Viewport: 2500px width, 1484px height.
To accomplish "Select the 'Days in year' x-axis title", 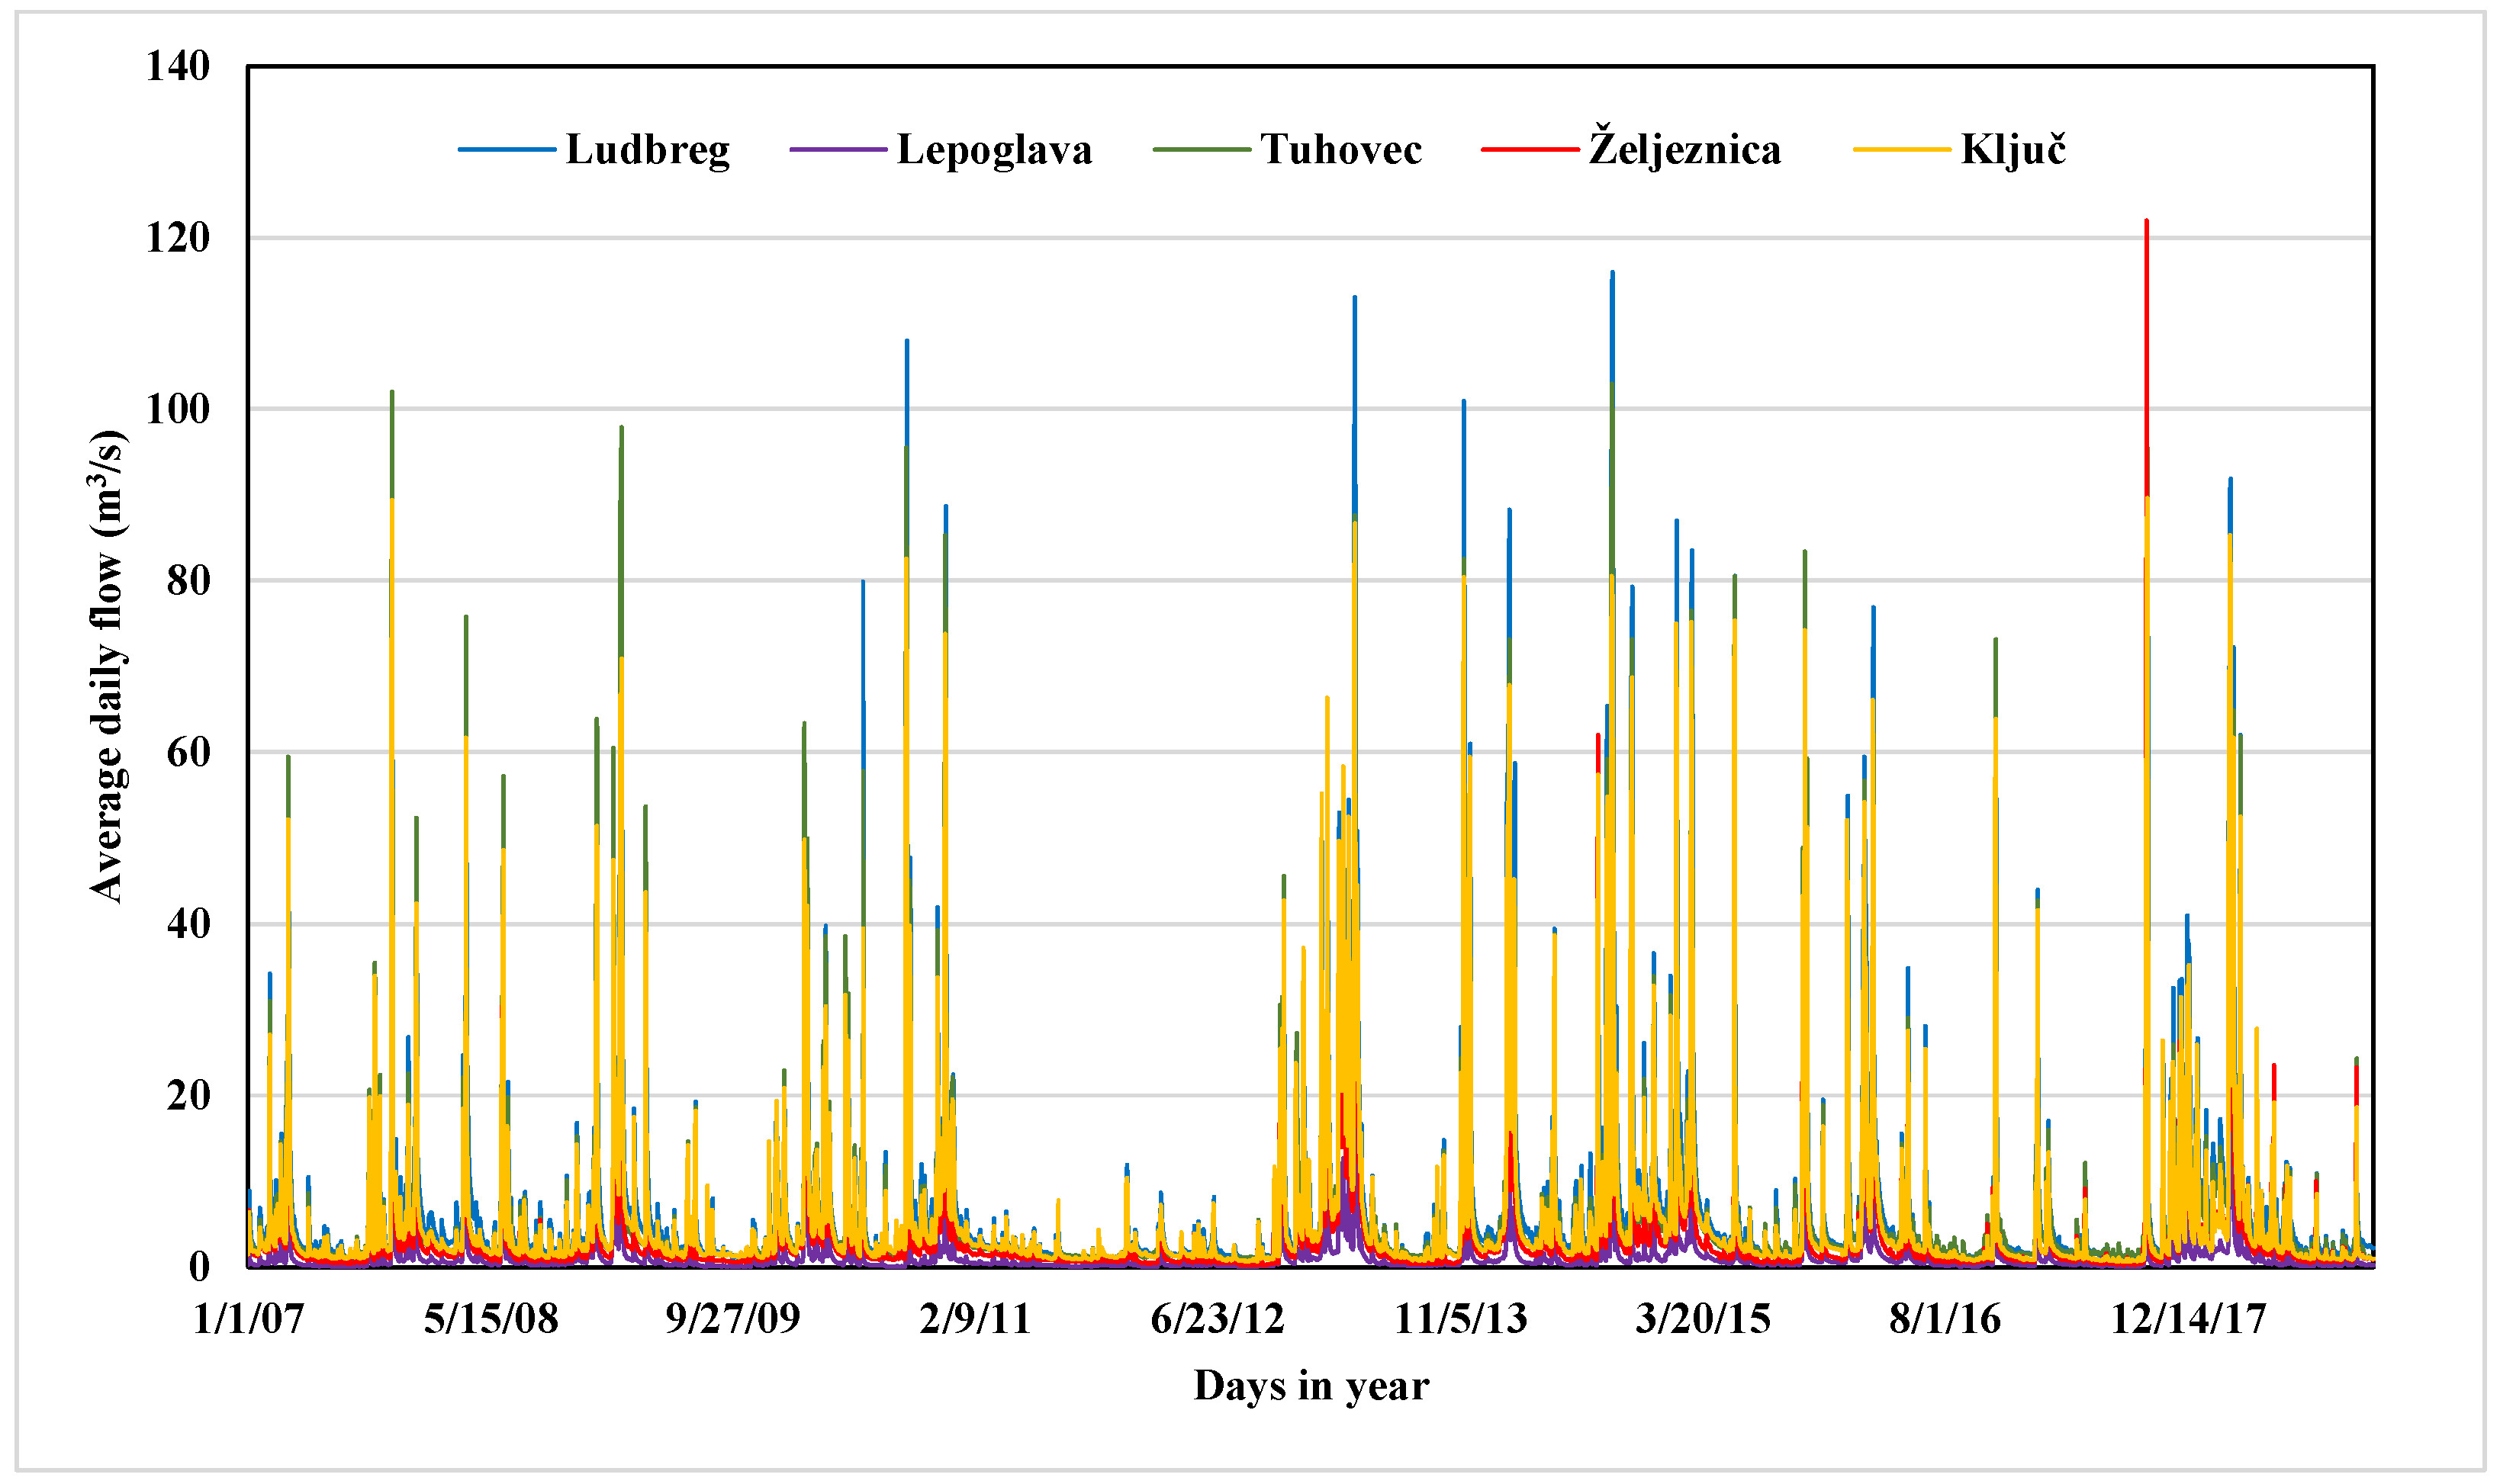I will (1311, 1386).
